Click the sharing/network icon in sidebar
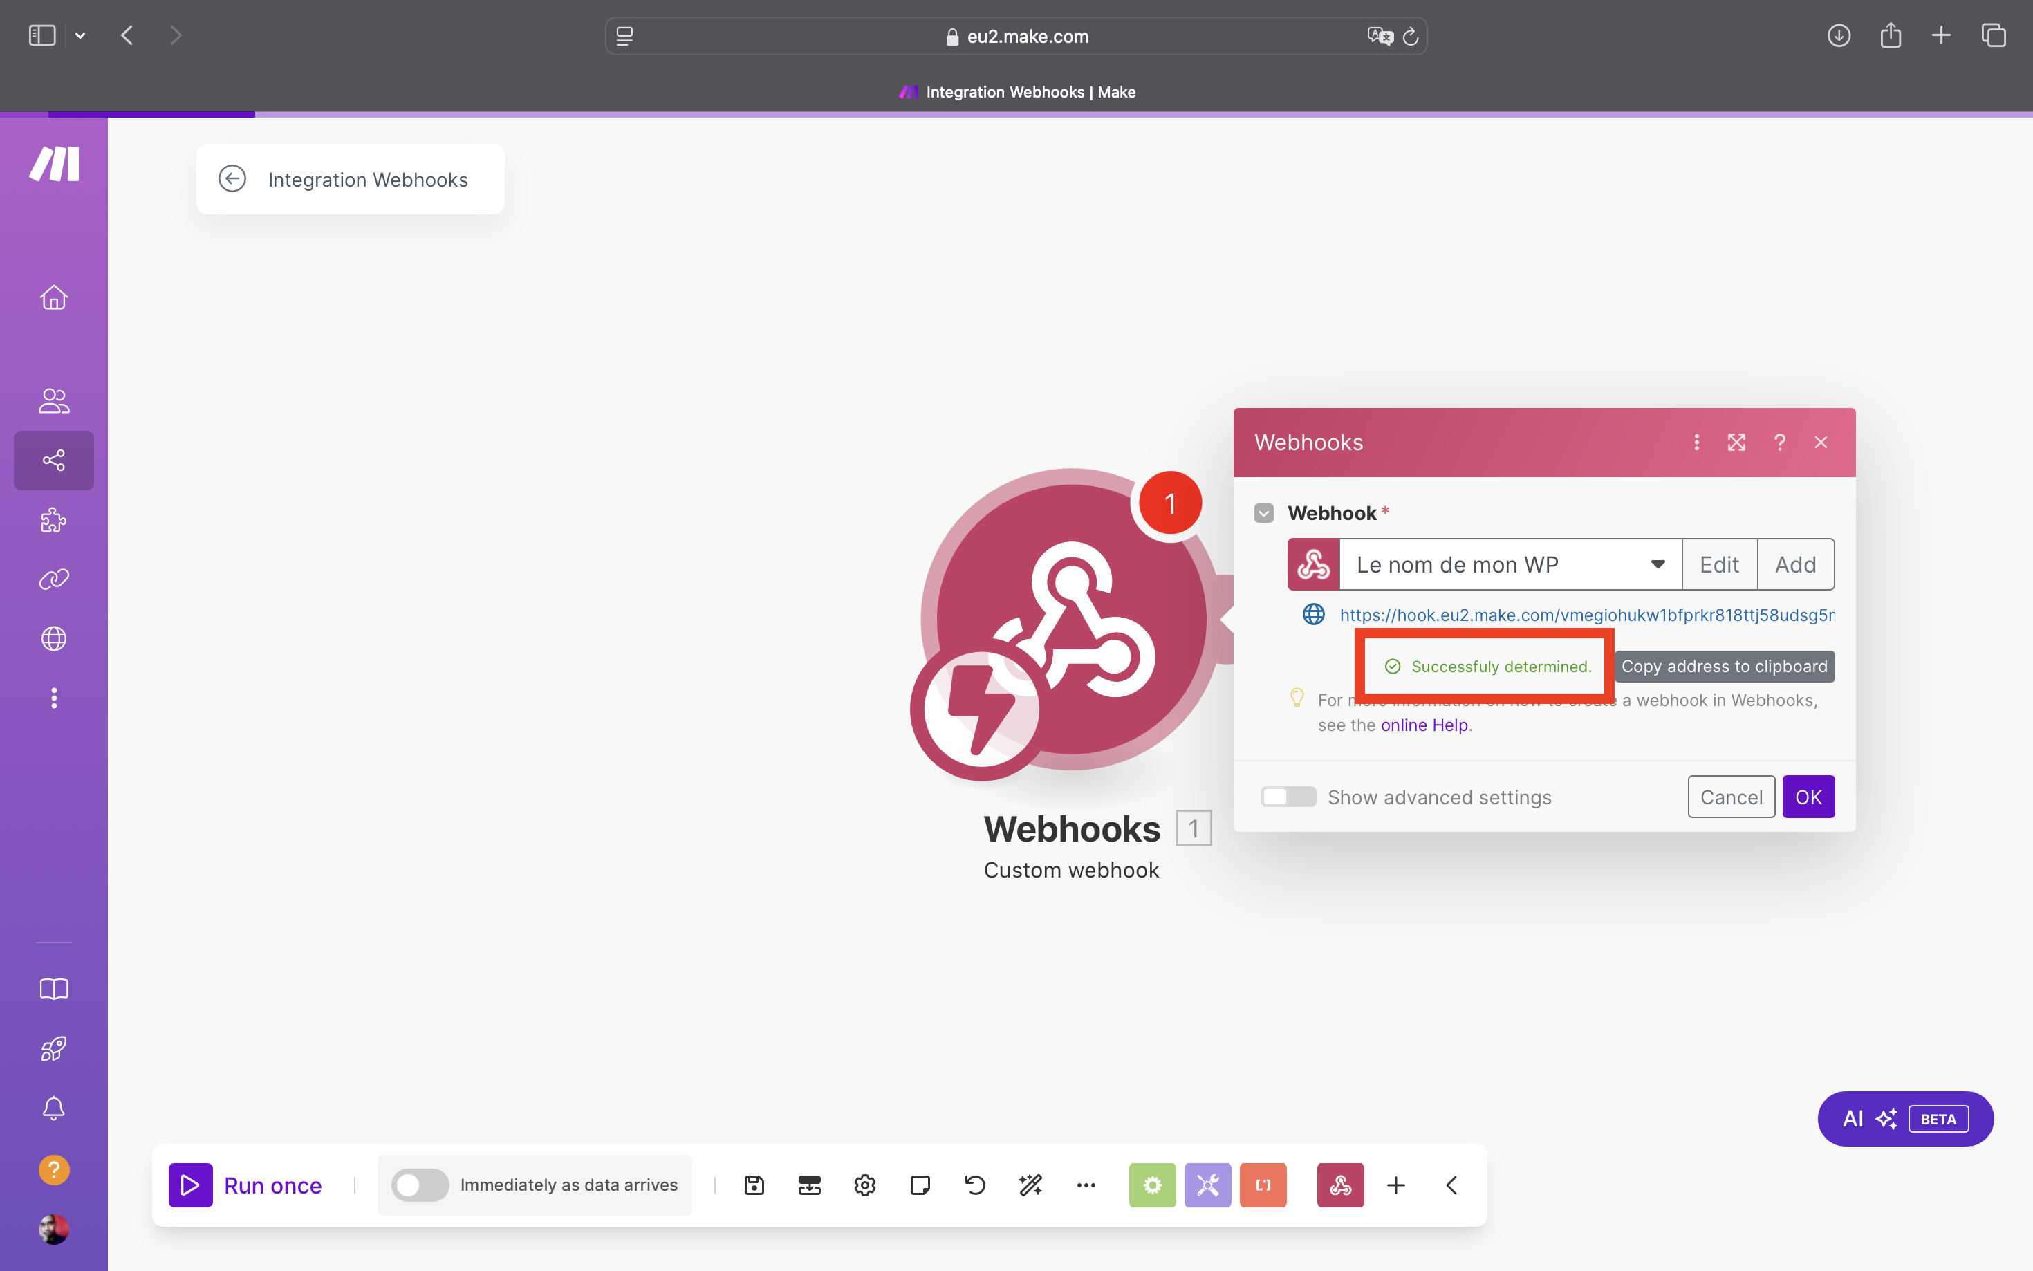 [x=54, y=460]
